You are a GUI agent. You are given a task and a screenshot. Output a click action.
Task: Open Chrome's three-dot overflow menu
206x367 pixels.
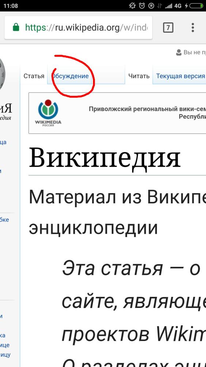(x=193, y=28)
